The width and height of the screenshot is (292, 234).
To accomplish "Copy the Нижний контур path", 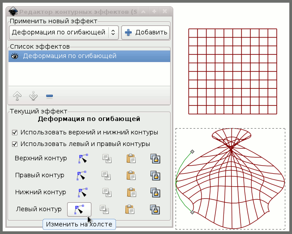I will point(106,192).
